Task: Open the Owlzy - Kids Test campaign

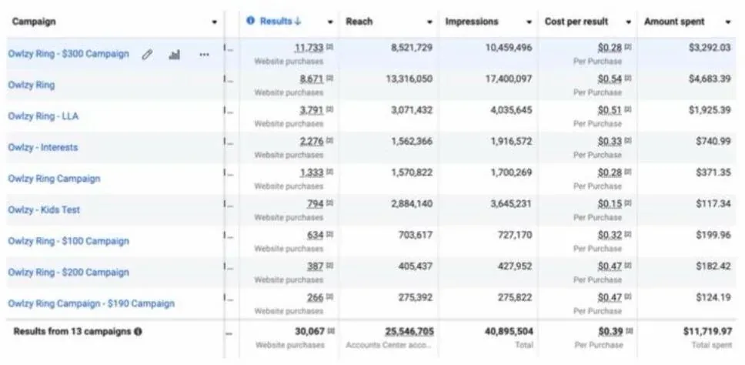Action: coord(44,209)
